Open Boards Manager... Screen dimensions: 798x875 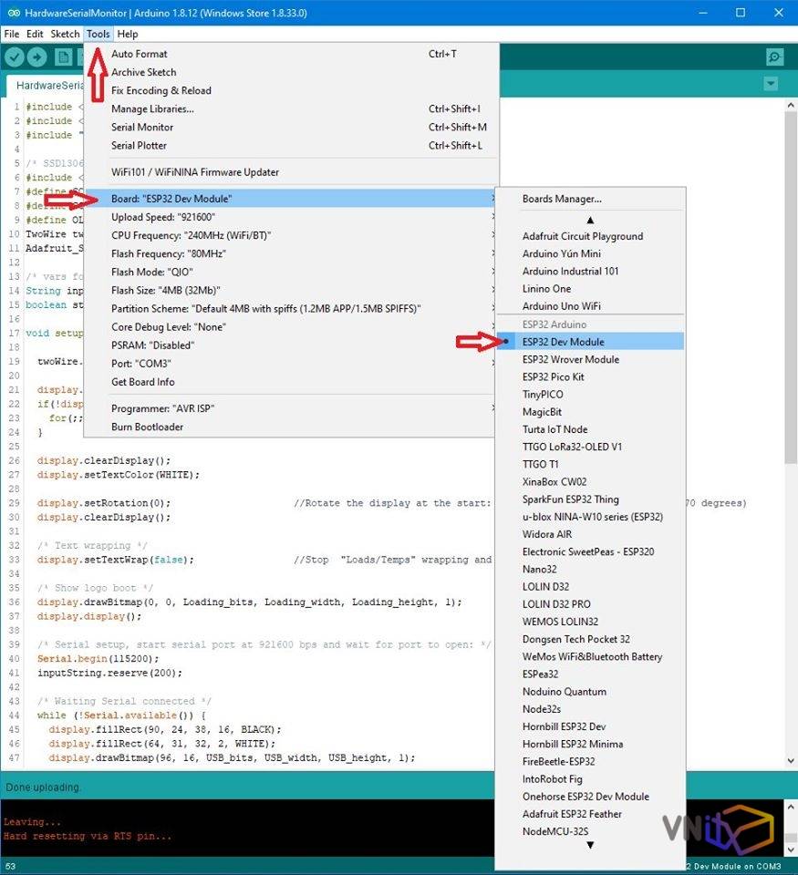562,199
